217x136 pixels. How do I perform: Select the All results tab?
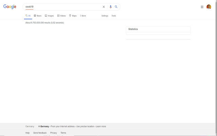(28, 16)
